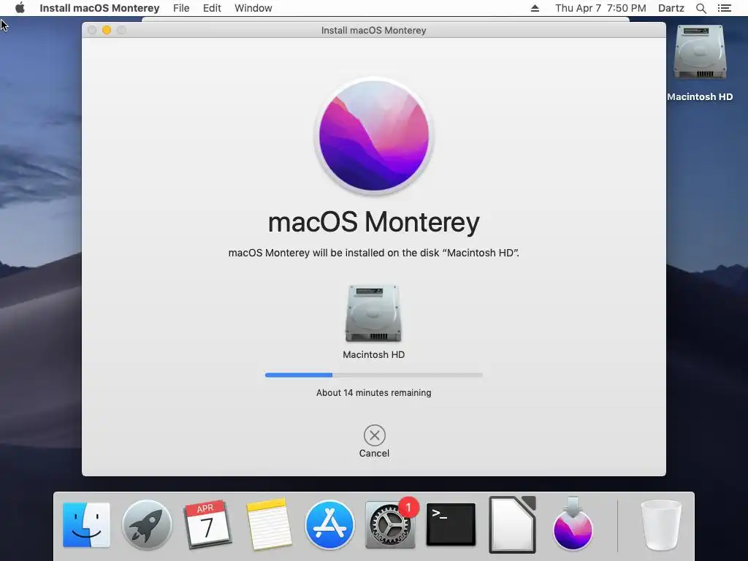
Task: Open Spotlight search magnifier icon
Action: tap(701, 8)
